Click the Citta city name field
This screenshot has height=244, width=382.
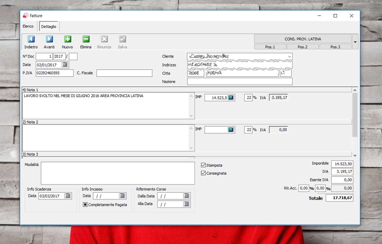(242, 73)
